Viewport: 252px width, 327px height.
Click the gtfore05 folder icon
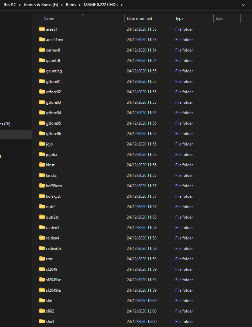click(x=42, y=123)
